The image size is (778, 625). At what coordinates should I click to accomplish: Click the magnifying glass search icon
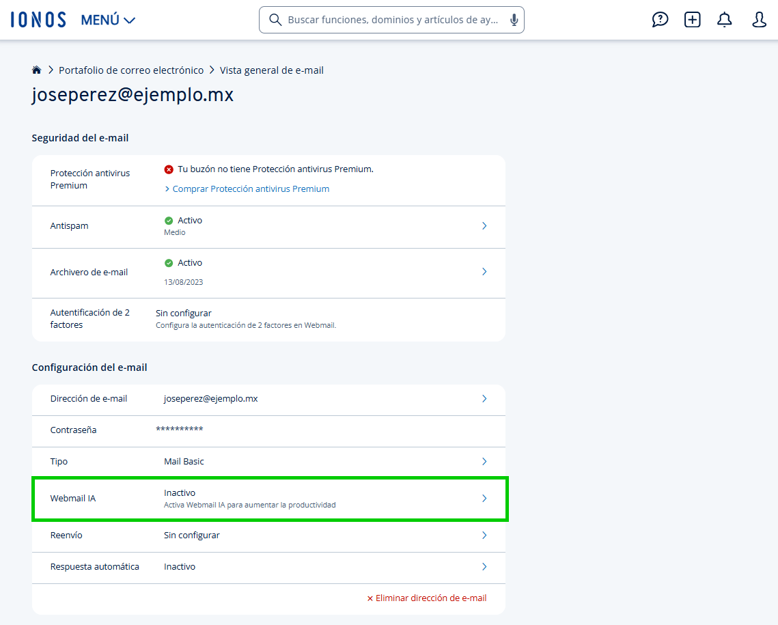pos(275,20)
